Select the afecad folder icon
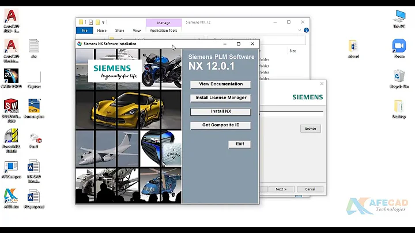This screenshot has width=415, height=233. pos(353,49)
